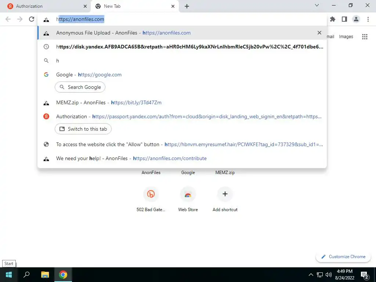Select the disk.yandex history suggestion
Image resolution: width=376 pixels, height=282 pixels.
tap(182, 47)
